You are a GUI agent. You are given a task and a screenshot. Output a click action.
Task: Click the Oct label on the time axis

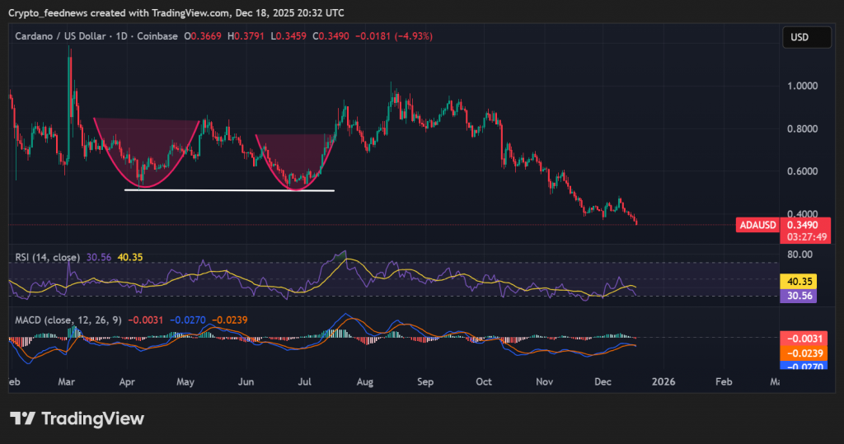click(x=483, y=381)
